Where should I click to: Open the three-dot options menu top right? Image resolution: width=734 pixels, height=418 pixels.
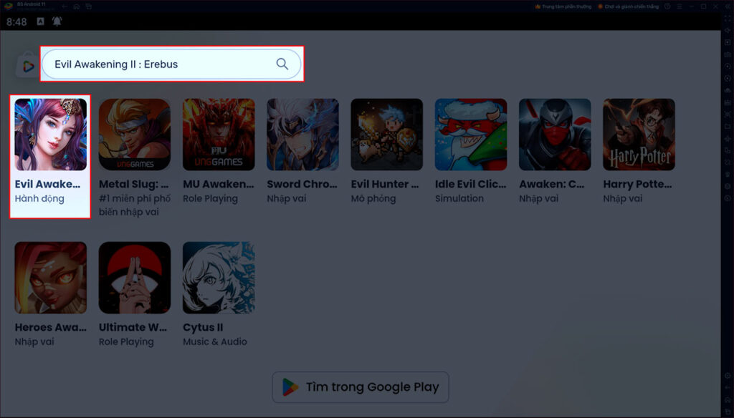pyautogui.click(x=667, y=6)
